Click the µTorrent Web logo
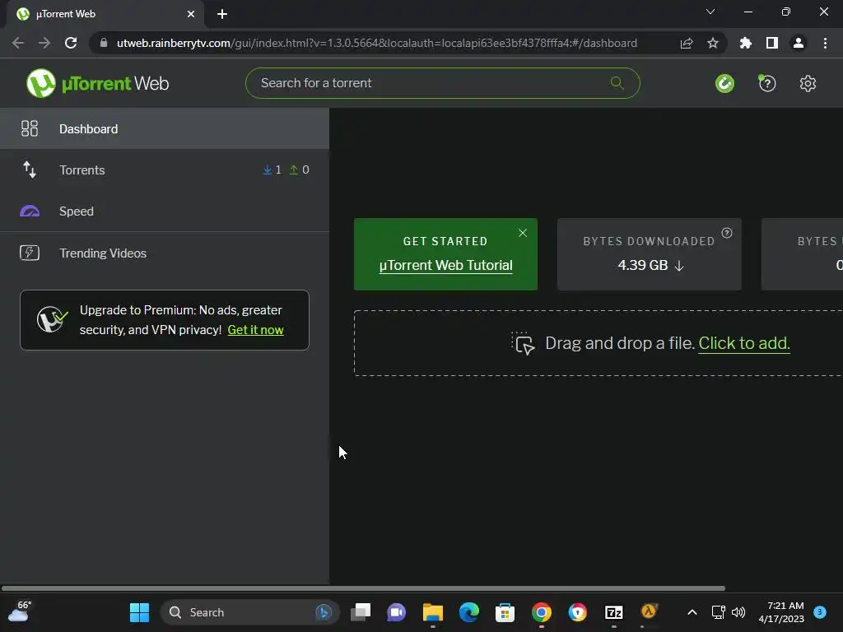 pyautogui.click(x=97, y=83)
